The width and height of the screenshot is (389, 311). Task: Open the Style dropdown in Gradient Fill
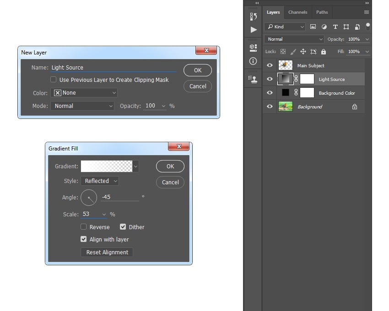coord(100,181)
